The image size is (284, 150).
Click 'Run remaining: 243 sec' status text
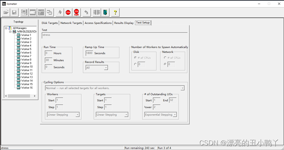[x=140, y=148]
